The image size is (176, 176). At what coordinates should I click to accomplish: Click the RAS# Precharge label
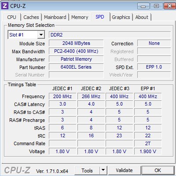(x=27, y=120)
